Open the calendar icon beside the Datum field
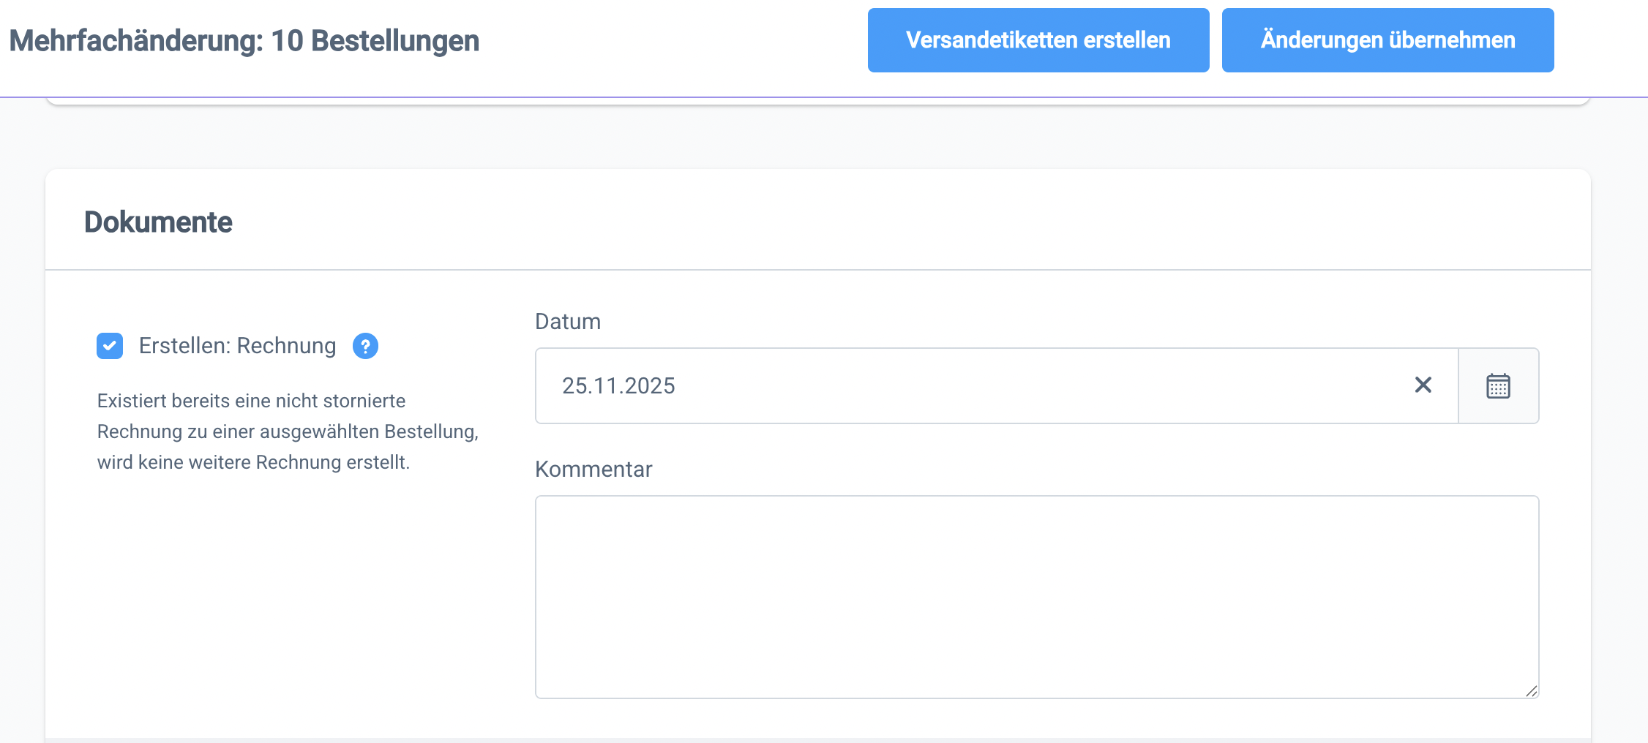Image resolution: width=1648 pixels, height=743 pixels. [1498, 385]
